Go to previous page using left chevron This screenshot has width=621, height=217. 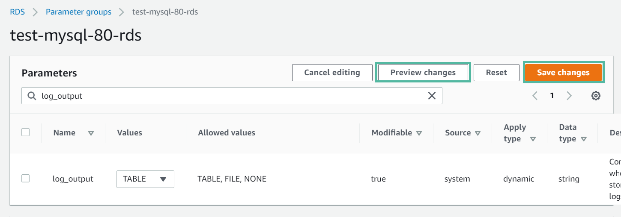click(x=535, y=96)
